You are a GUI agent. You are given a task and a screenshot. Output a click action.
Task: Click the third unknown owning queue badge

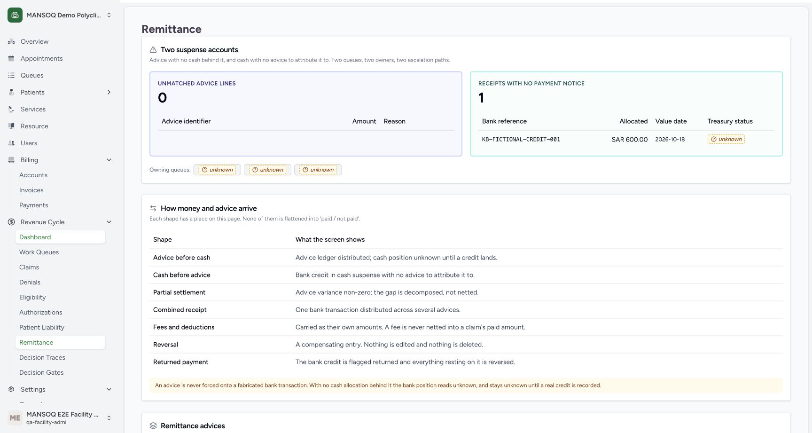[x=318, y=170]
